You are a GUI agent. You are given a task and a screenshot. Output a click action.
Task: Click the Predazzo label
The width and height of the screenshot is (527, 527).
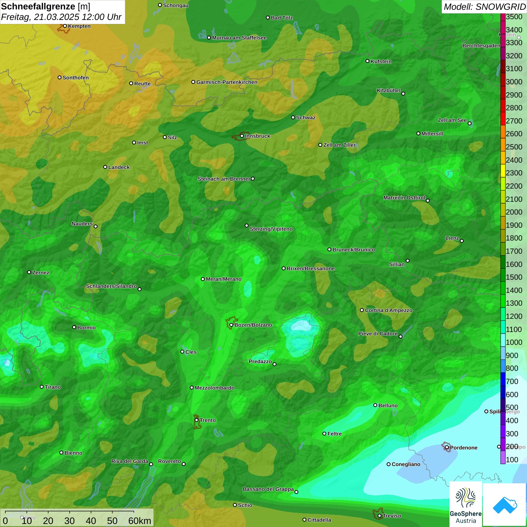pyautogui.click(x=260, y=361)
